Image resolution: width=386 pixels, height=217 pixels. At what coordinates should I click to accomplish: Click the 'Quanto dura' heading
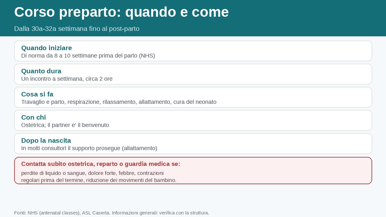click(x=41, y=71)
